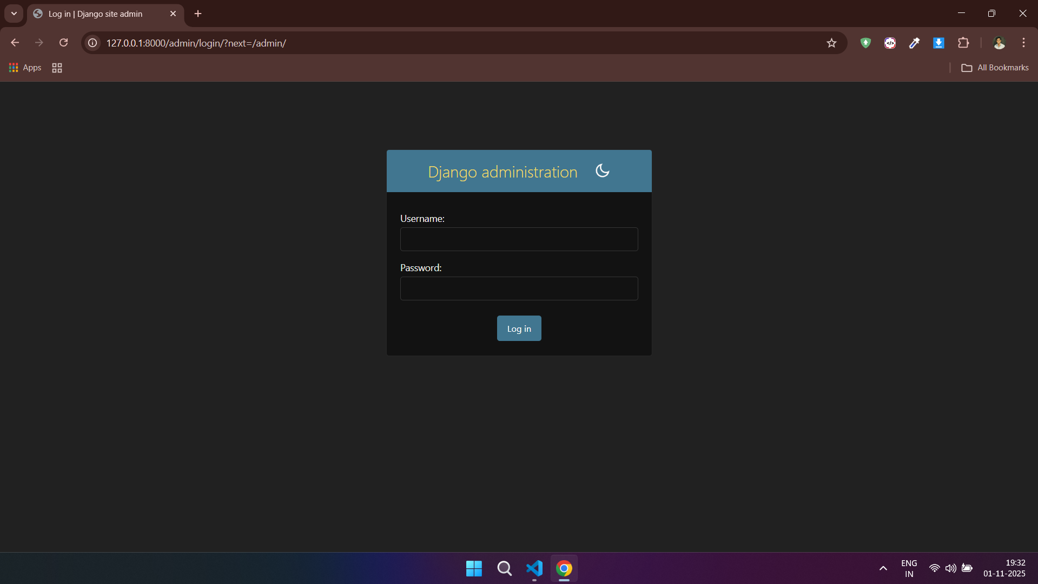
Task: Click the address bar URL text
Action: (x=196, y=43)
